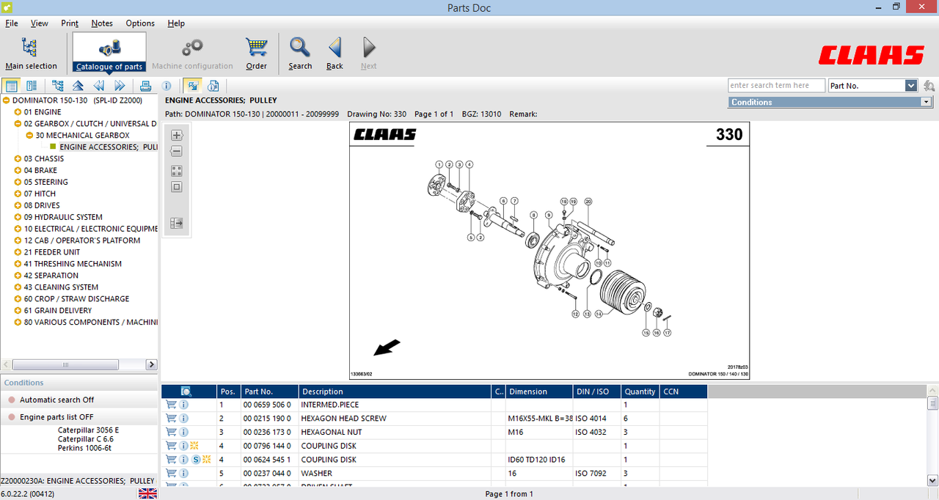Screen dimensions: 939x500
Task: Open Part No. search type dropdown
Action: coord(911,86)
